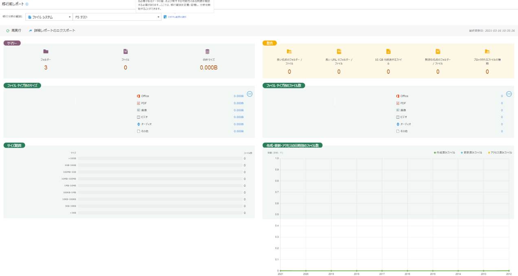Click the Office file count value 0

point(502,96)
